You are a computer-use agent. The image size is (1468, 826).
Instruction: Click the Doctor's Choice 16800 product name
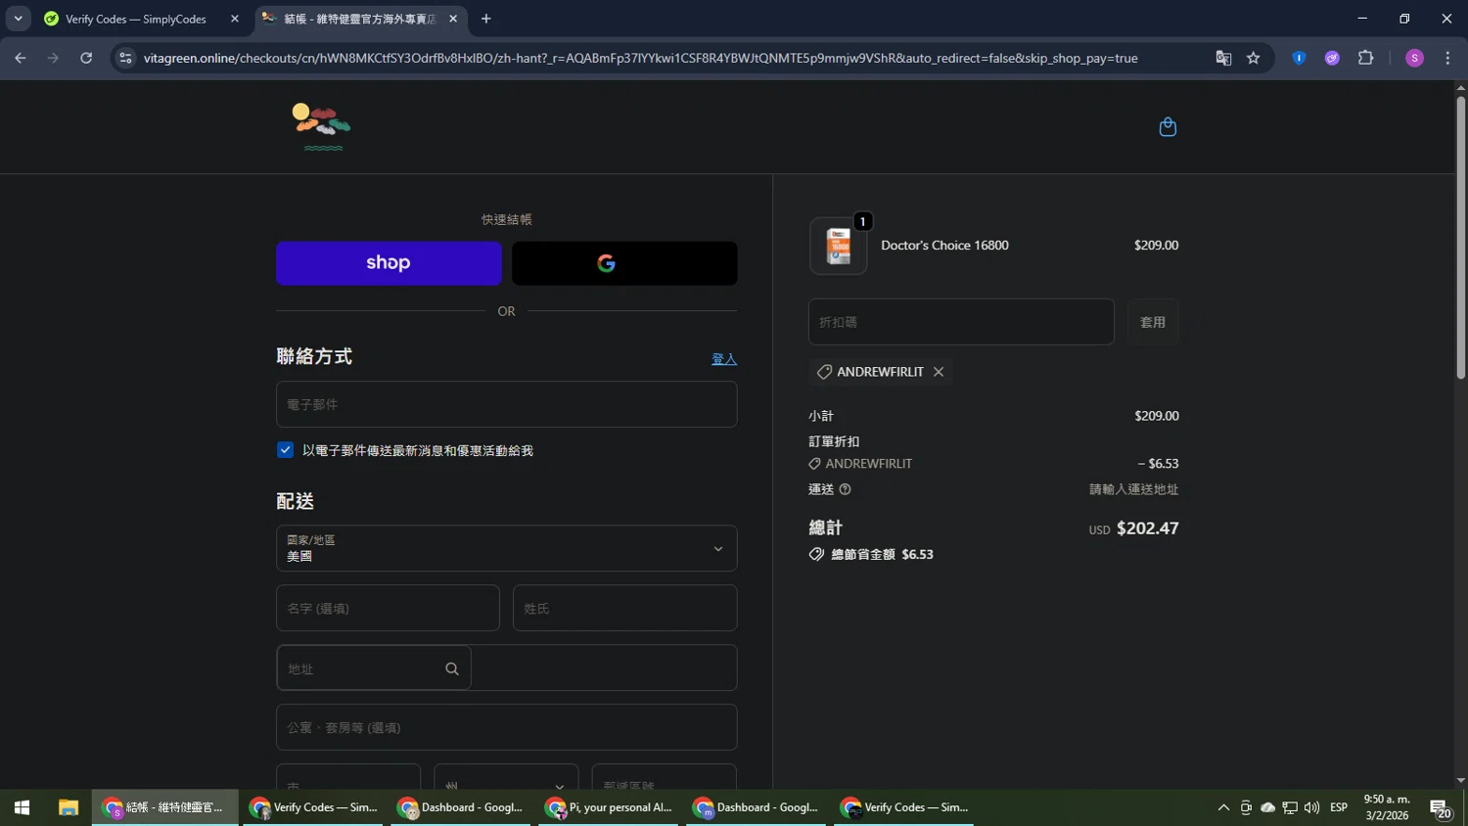(x=944, y=246)
